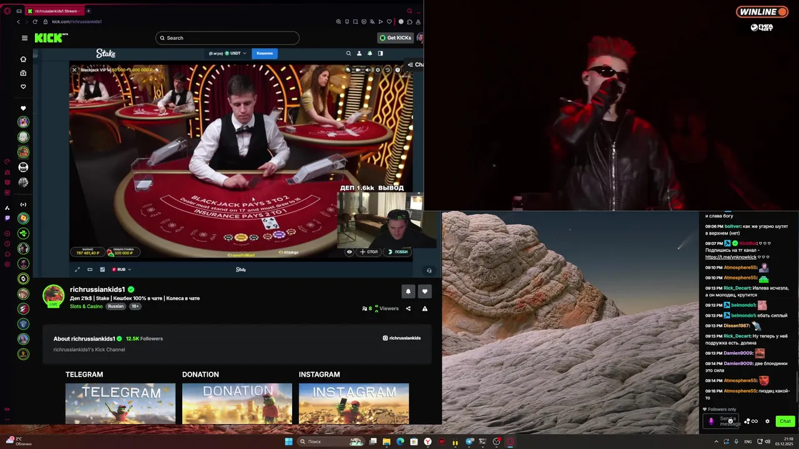Select the richrussiankids1 Stream tab
799x449 pixels.
coord(54,11)
